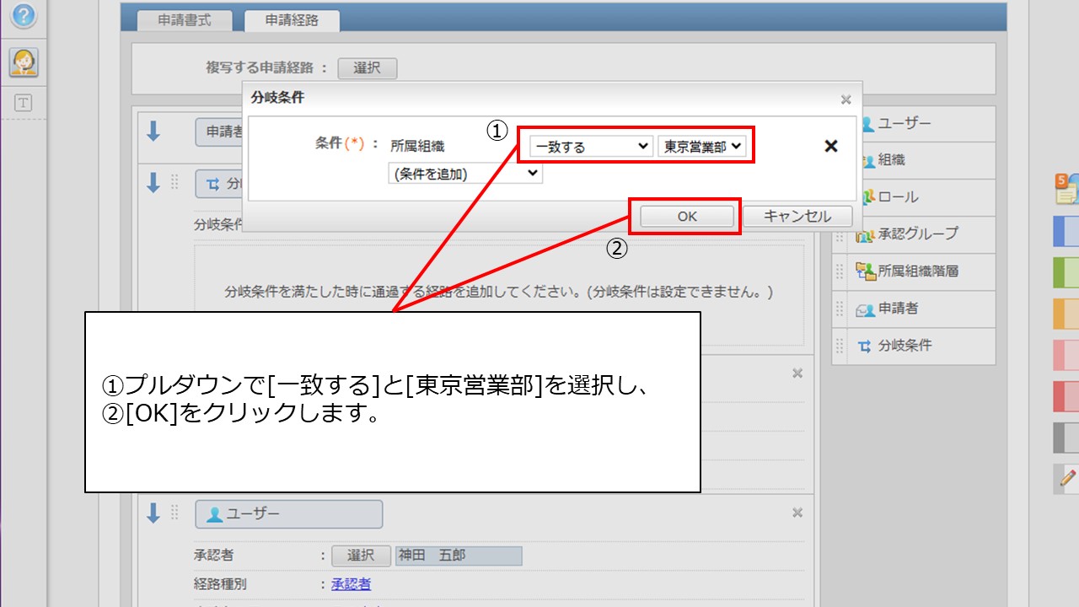Open the 東京営業部 organization dropdown
The height and width of the screenshot is (607, 1079).
click(x=702, y=146)
